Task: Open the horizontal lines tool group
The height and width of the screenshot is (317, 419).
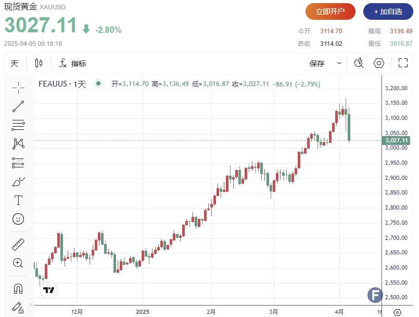Action: click(x=18, y=125)
